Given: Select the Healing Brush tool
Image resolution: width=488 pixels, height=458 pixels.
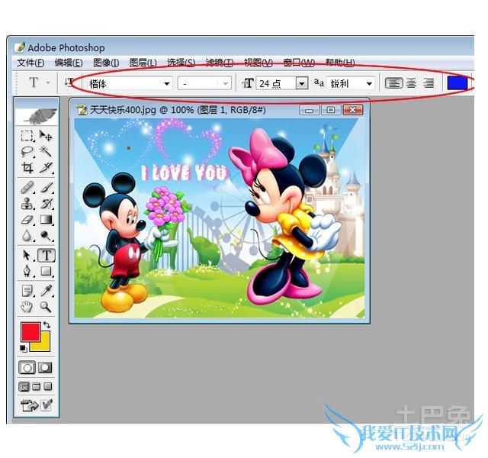Looking at the screenshot, I should pos(27,188).
